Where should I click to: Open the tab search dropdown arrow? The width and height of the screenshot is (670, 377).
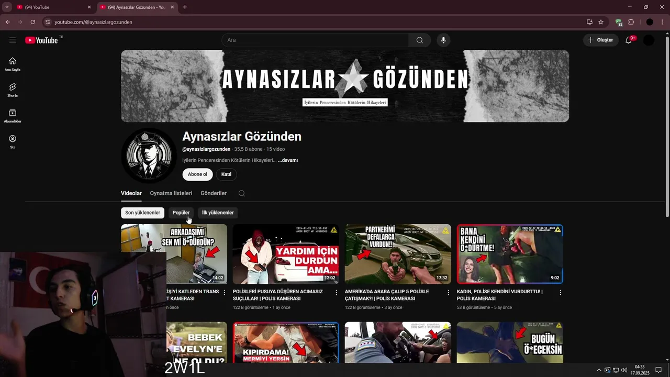(x=7, y=7)
